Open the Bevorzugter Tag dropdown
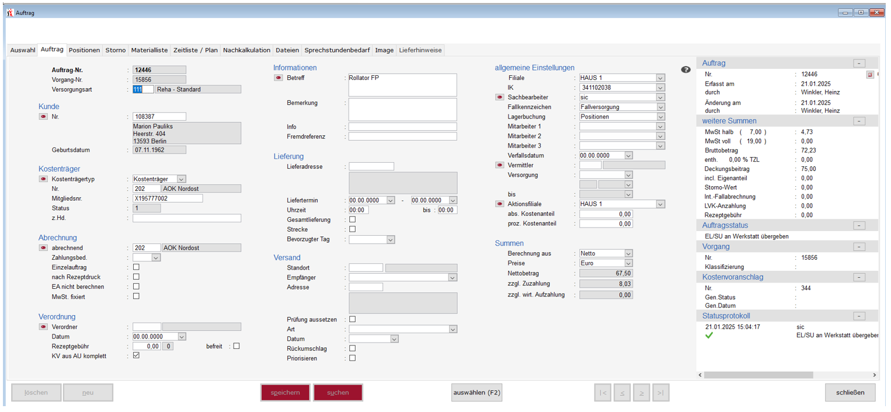This screenshot has width=891, height=412. [391, 240]
